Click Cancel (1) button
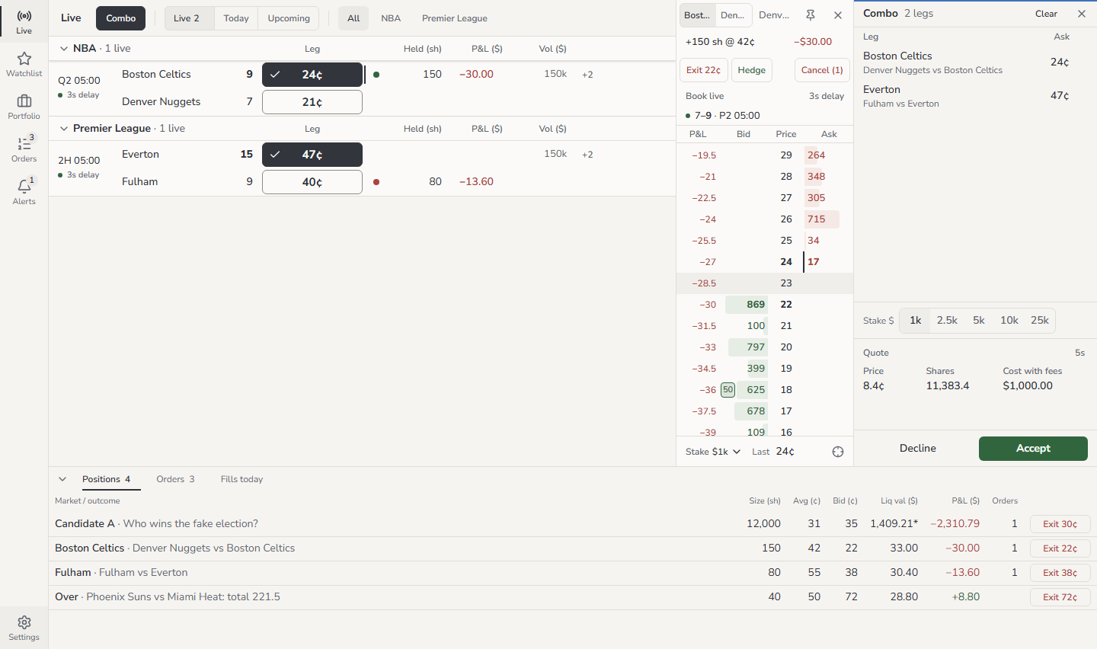The image size is (1097, 649). (822, 70)
